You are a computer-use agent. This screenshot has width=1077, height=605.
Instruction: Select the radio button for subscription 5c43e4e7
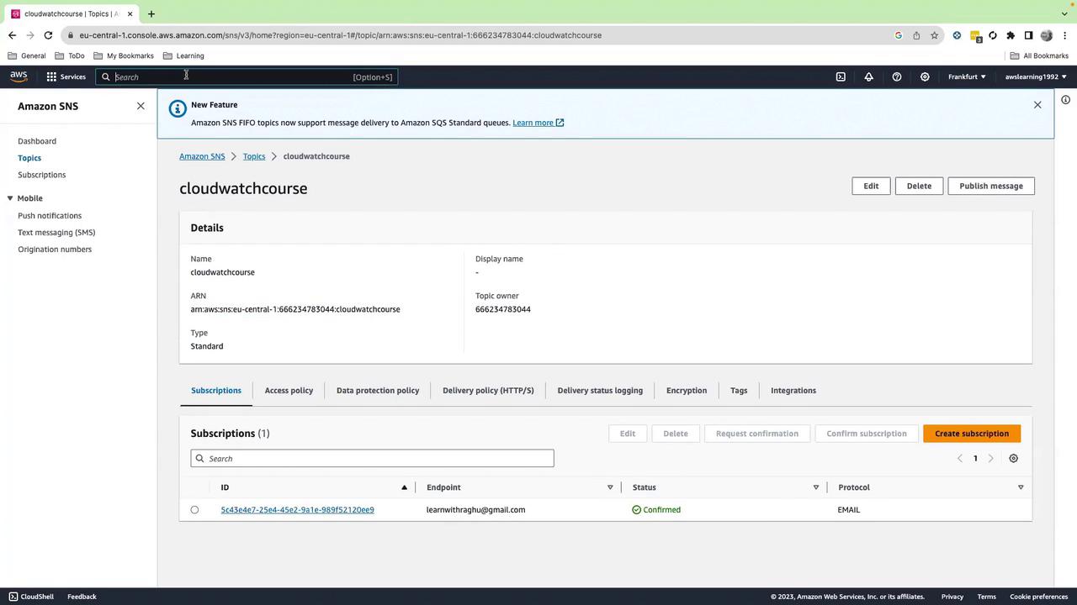pos(194,510)
